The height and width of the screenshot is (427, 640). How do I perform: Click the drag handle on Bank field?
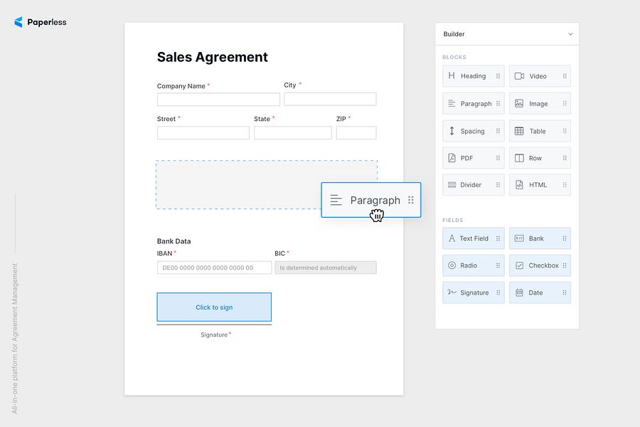click(x=565, y=238)
